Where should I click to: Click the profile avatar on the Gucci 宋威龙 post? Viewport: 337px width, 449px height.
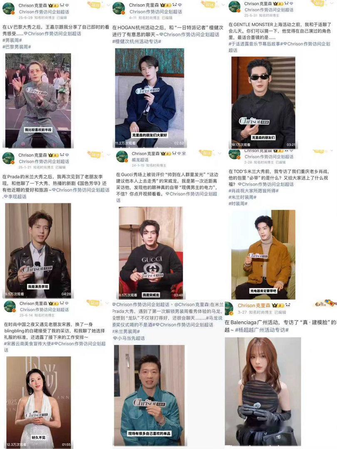pyautogui.click(x=122, y=157)
